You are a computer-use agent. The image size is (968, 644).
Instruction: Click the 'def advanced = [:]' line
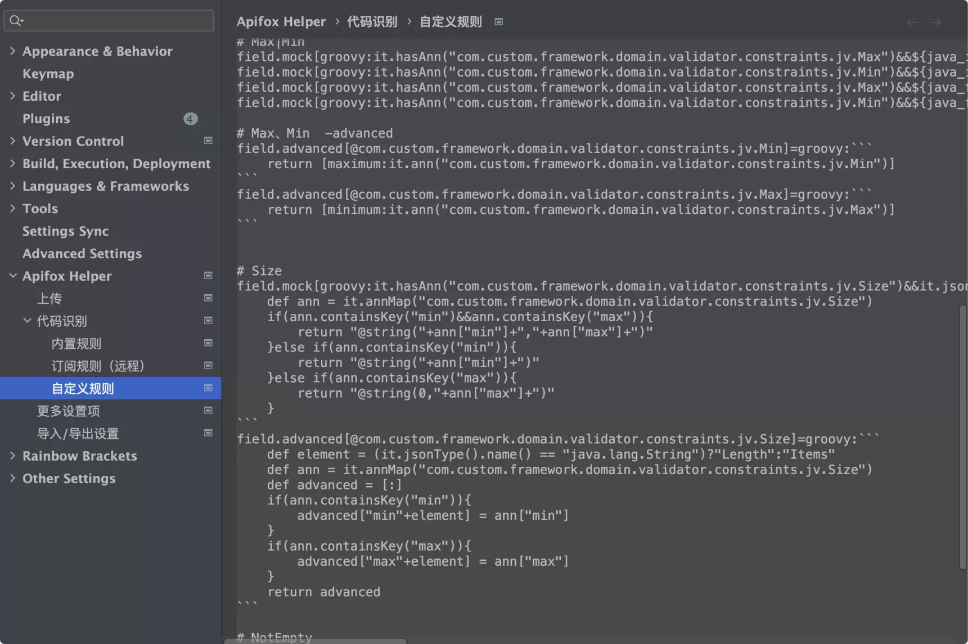click(335, 485)
